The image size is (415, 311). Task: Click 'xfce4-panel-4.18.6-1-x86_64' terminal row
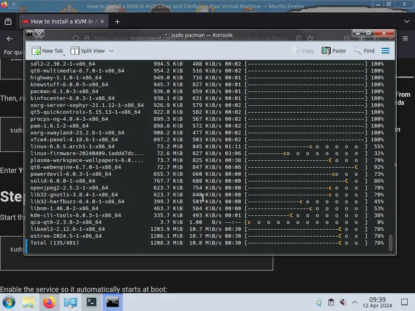207,140
